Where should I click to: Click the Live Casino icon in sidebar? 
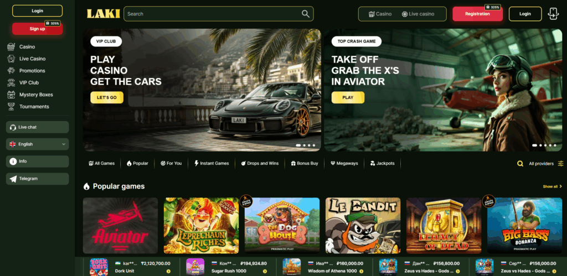pyautogui.click(x=11, y=59)
